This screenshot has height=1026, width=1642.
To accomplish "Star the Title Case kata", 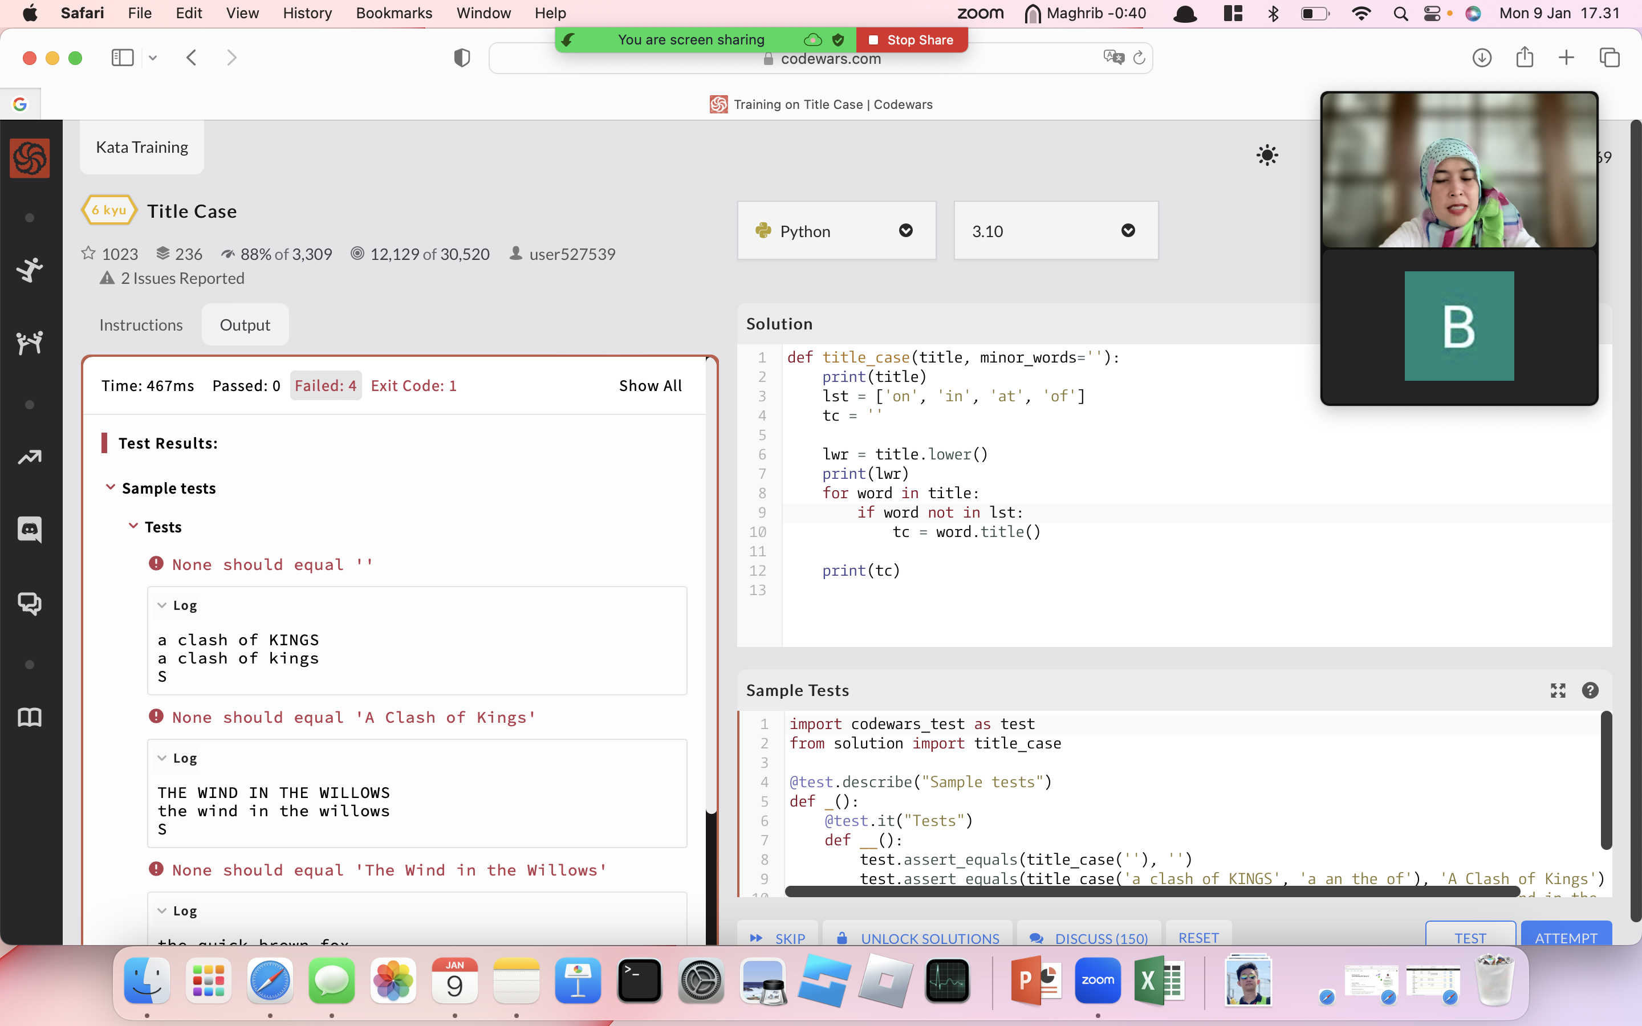I will [x=88, y=253].
